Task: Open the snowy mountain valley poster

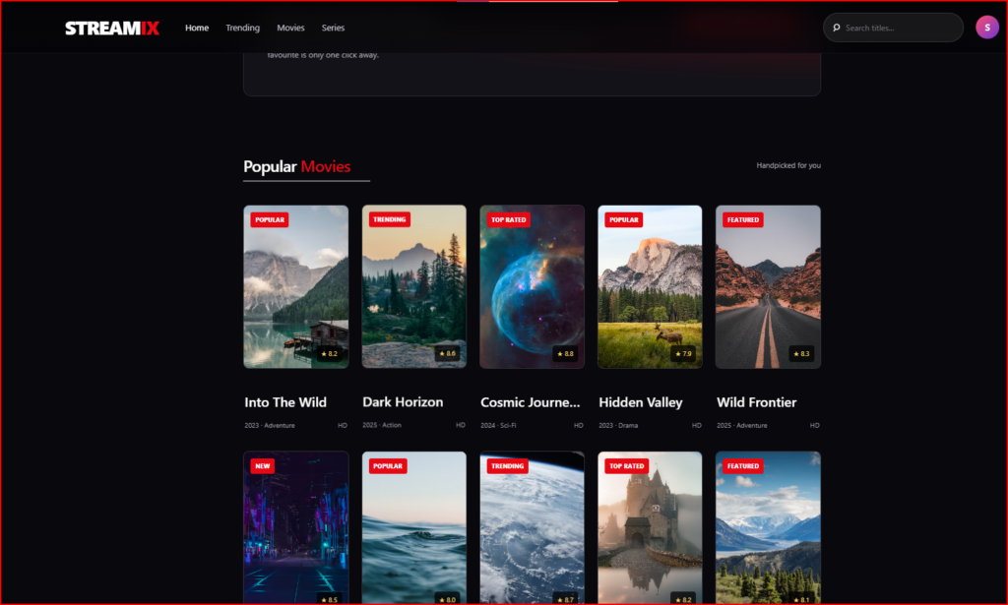Action: [768, 528]
